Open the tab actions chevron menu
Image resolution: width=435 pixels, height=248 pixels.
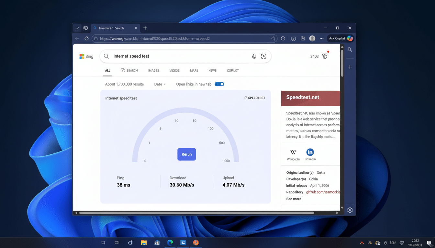77,28
